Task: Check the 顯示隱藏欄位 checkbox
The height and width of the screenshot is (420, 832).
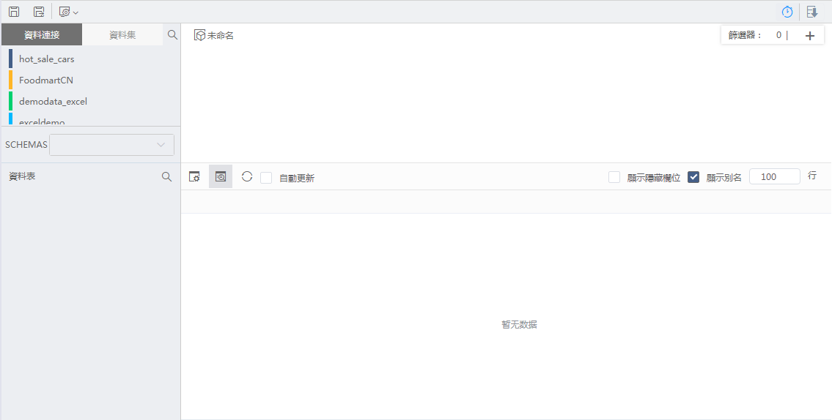Action: click(x=614, y=177)
